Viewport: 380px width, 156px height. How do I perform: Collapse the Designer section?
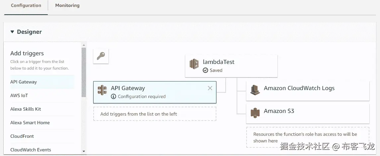[12, 32]
